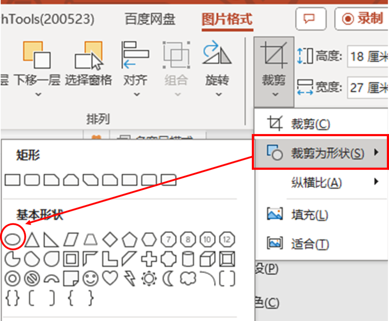Select the lightning bolt shape
389x321 pixels.
[129, 278]
